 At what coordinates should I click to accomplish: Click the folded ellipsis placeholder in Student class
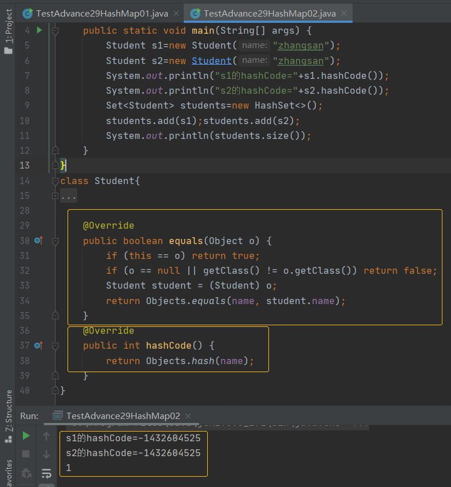(69, 196)
